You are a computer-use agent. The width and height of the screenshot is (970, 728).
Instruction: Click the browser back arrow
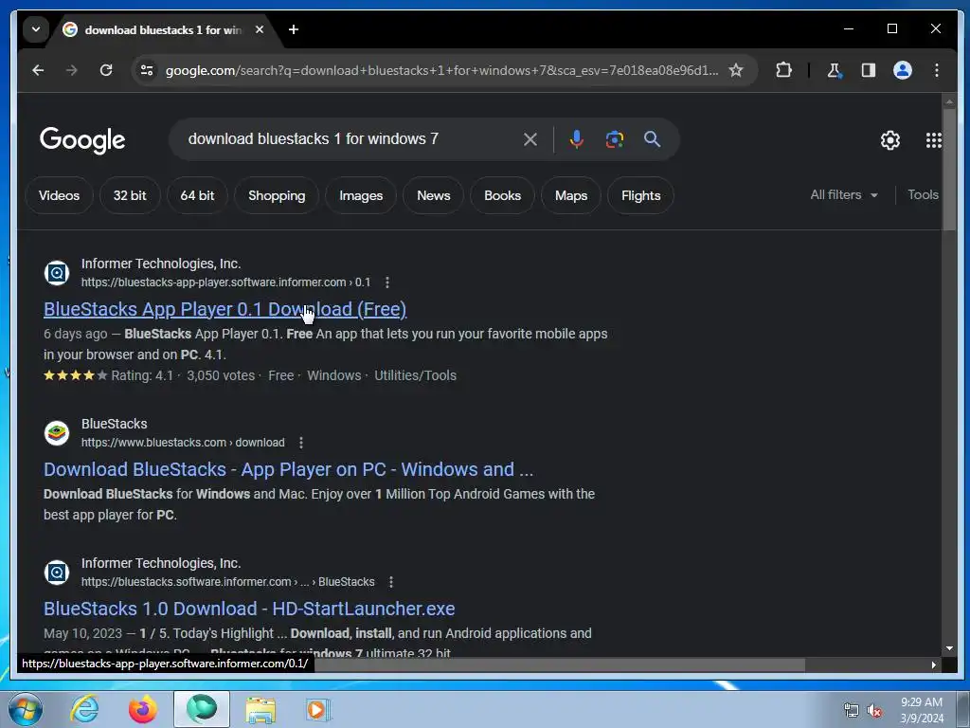point(38,70)
